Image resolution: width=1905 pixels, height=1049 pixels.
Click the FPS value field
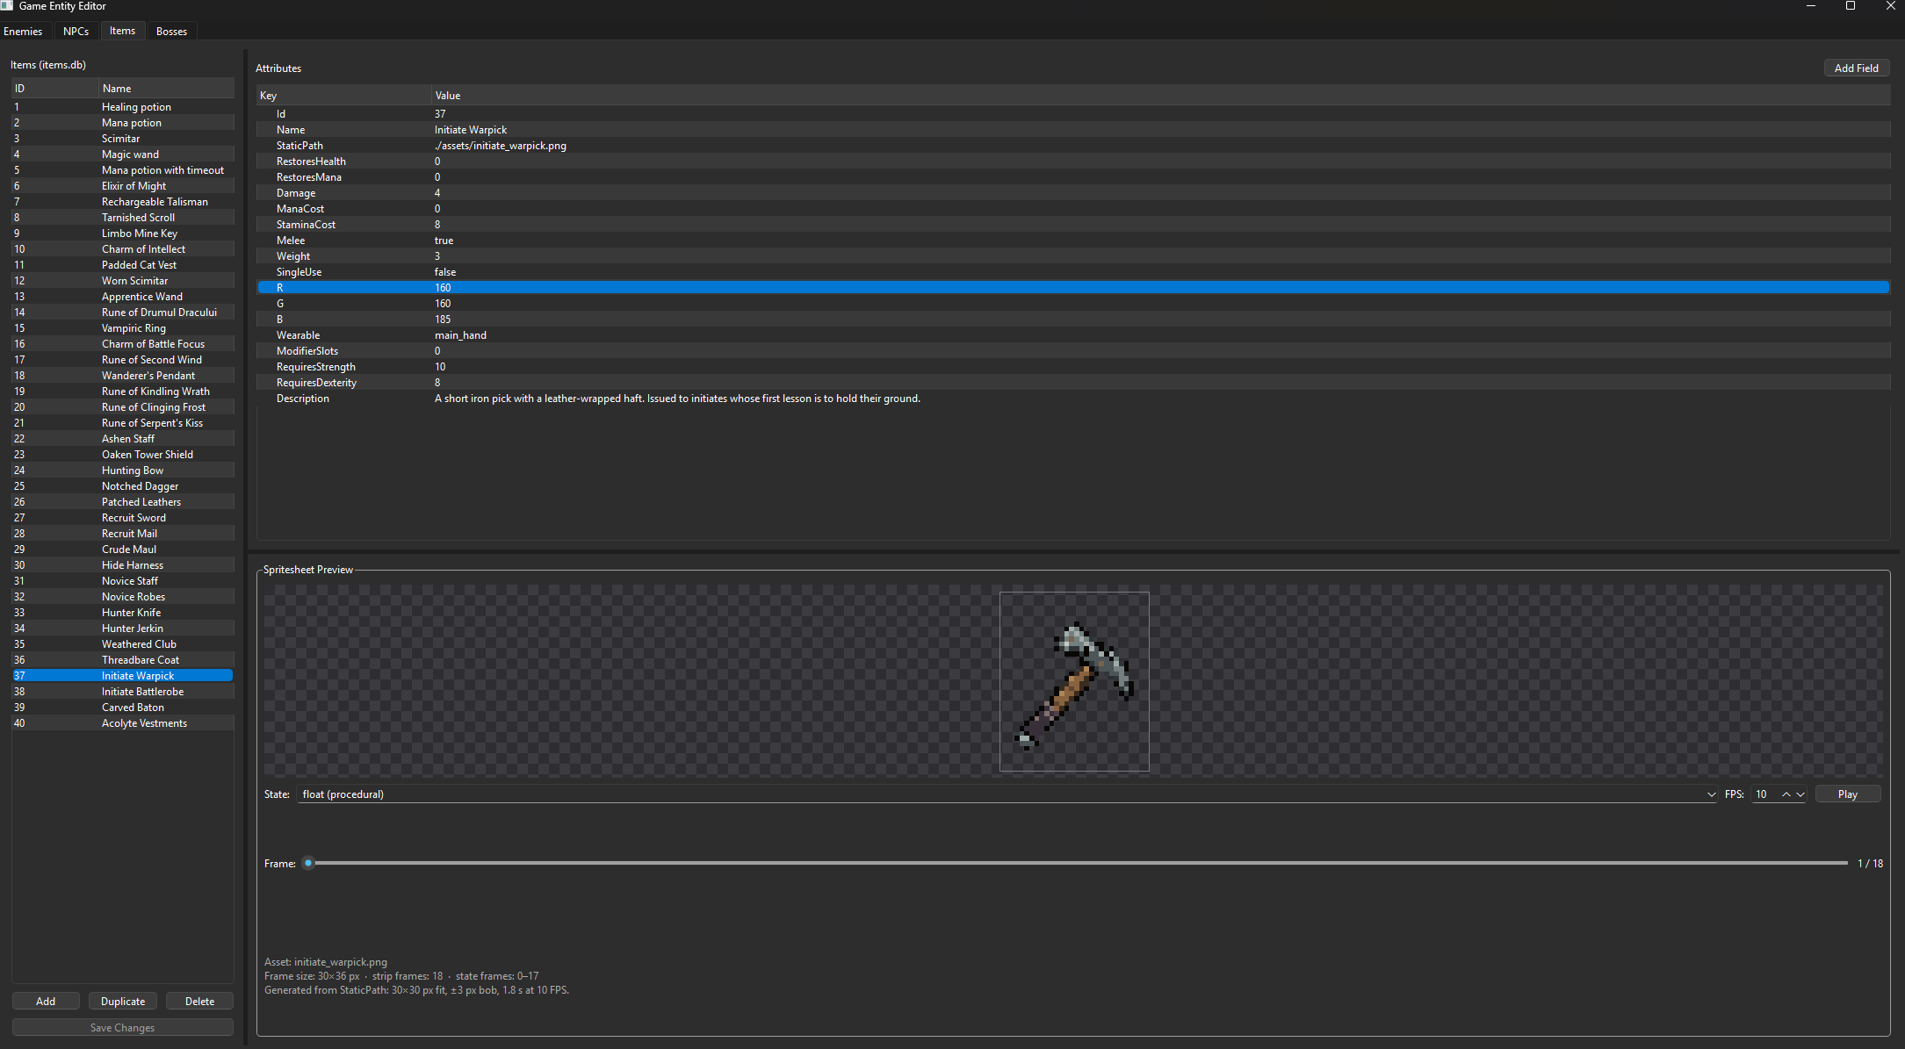pyautogui.click(x=1765, y=794)
